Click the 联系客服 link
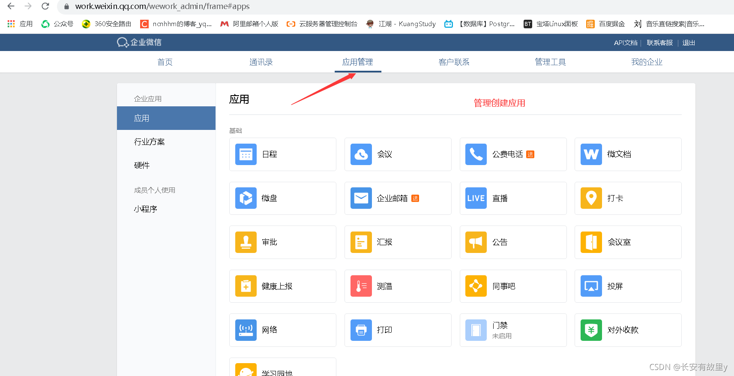 (x=660, y=43)
